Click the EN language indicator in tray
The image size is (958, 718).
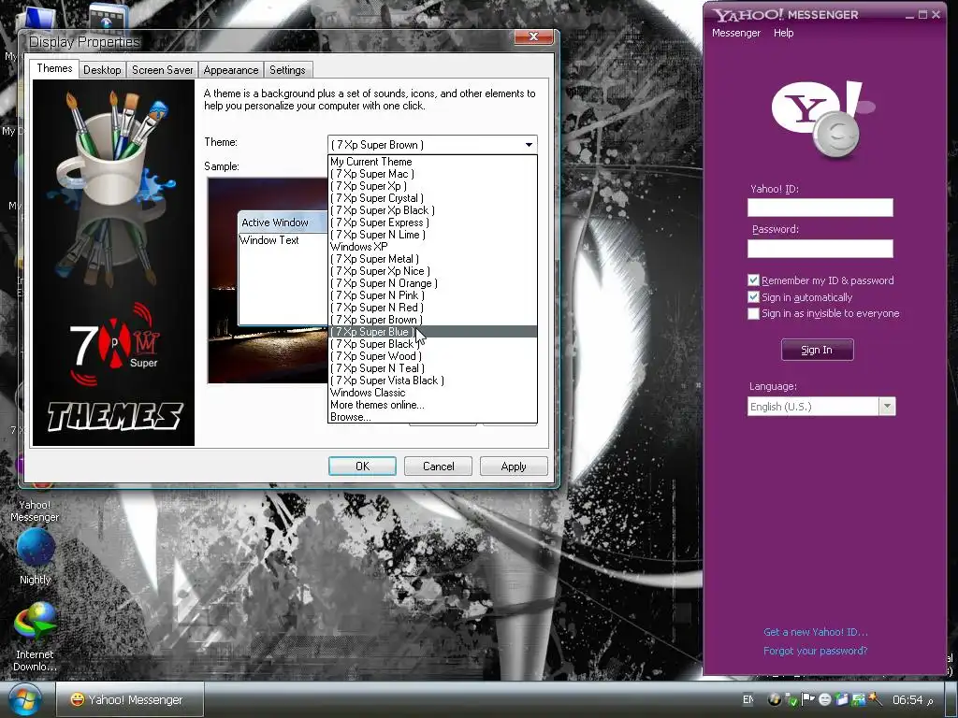748,699
